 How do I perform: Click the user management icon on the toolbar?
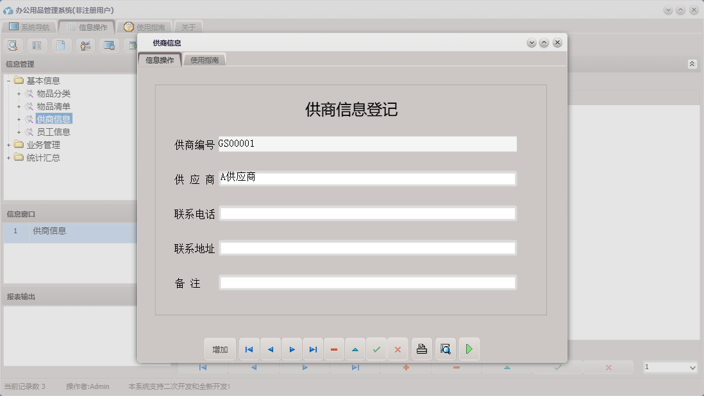(x=85, y=45)
